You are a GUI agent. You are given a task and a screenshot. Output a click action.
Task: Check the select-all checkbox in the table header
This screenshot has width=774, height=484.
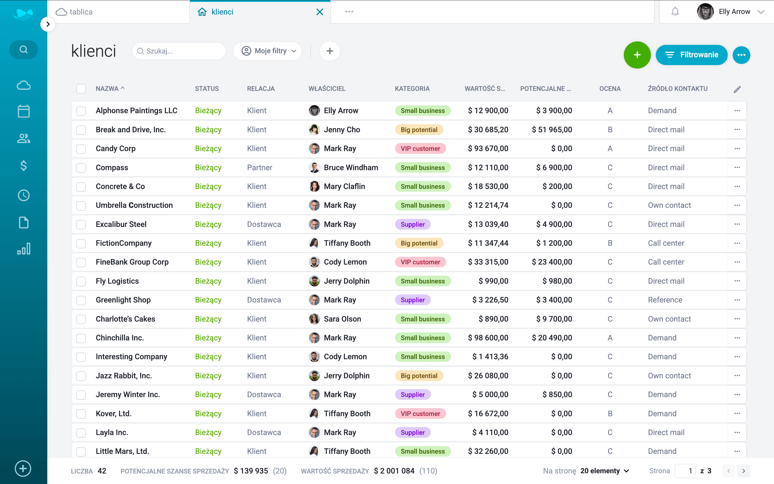tap(81, 89)
